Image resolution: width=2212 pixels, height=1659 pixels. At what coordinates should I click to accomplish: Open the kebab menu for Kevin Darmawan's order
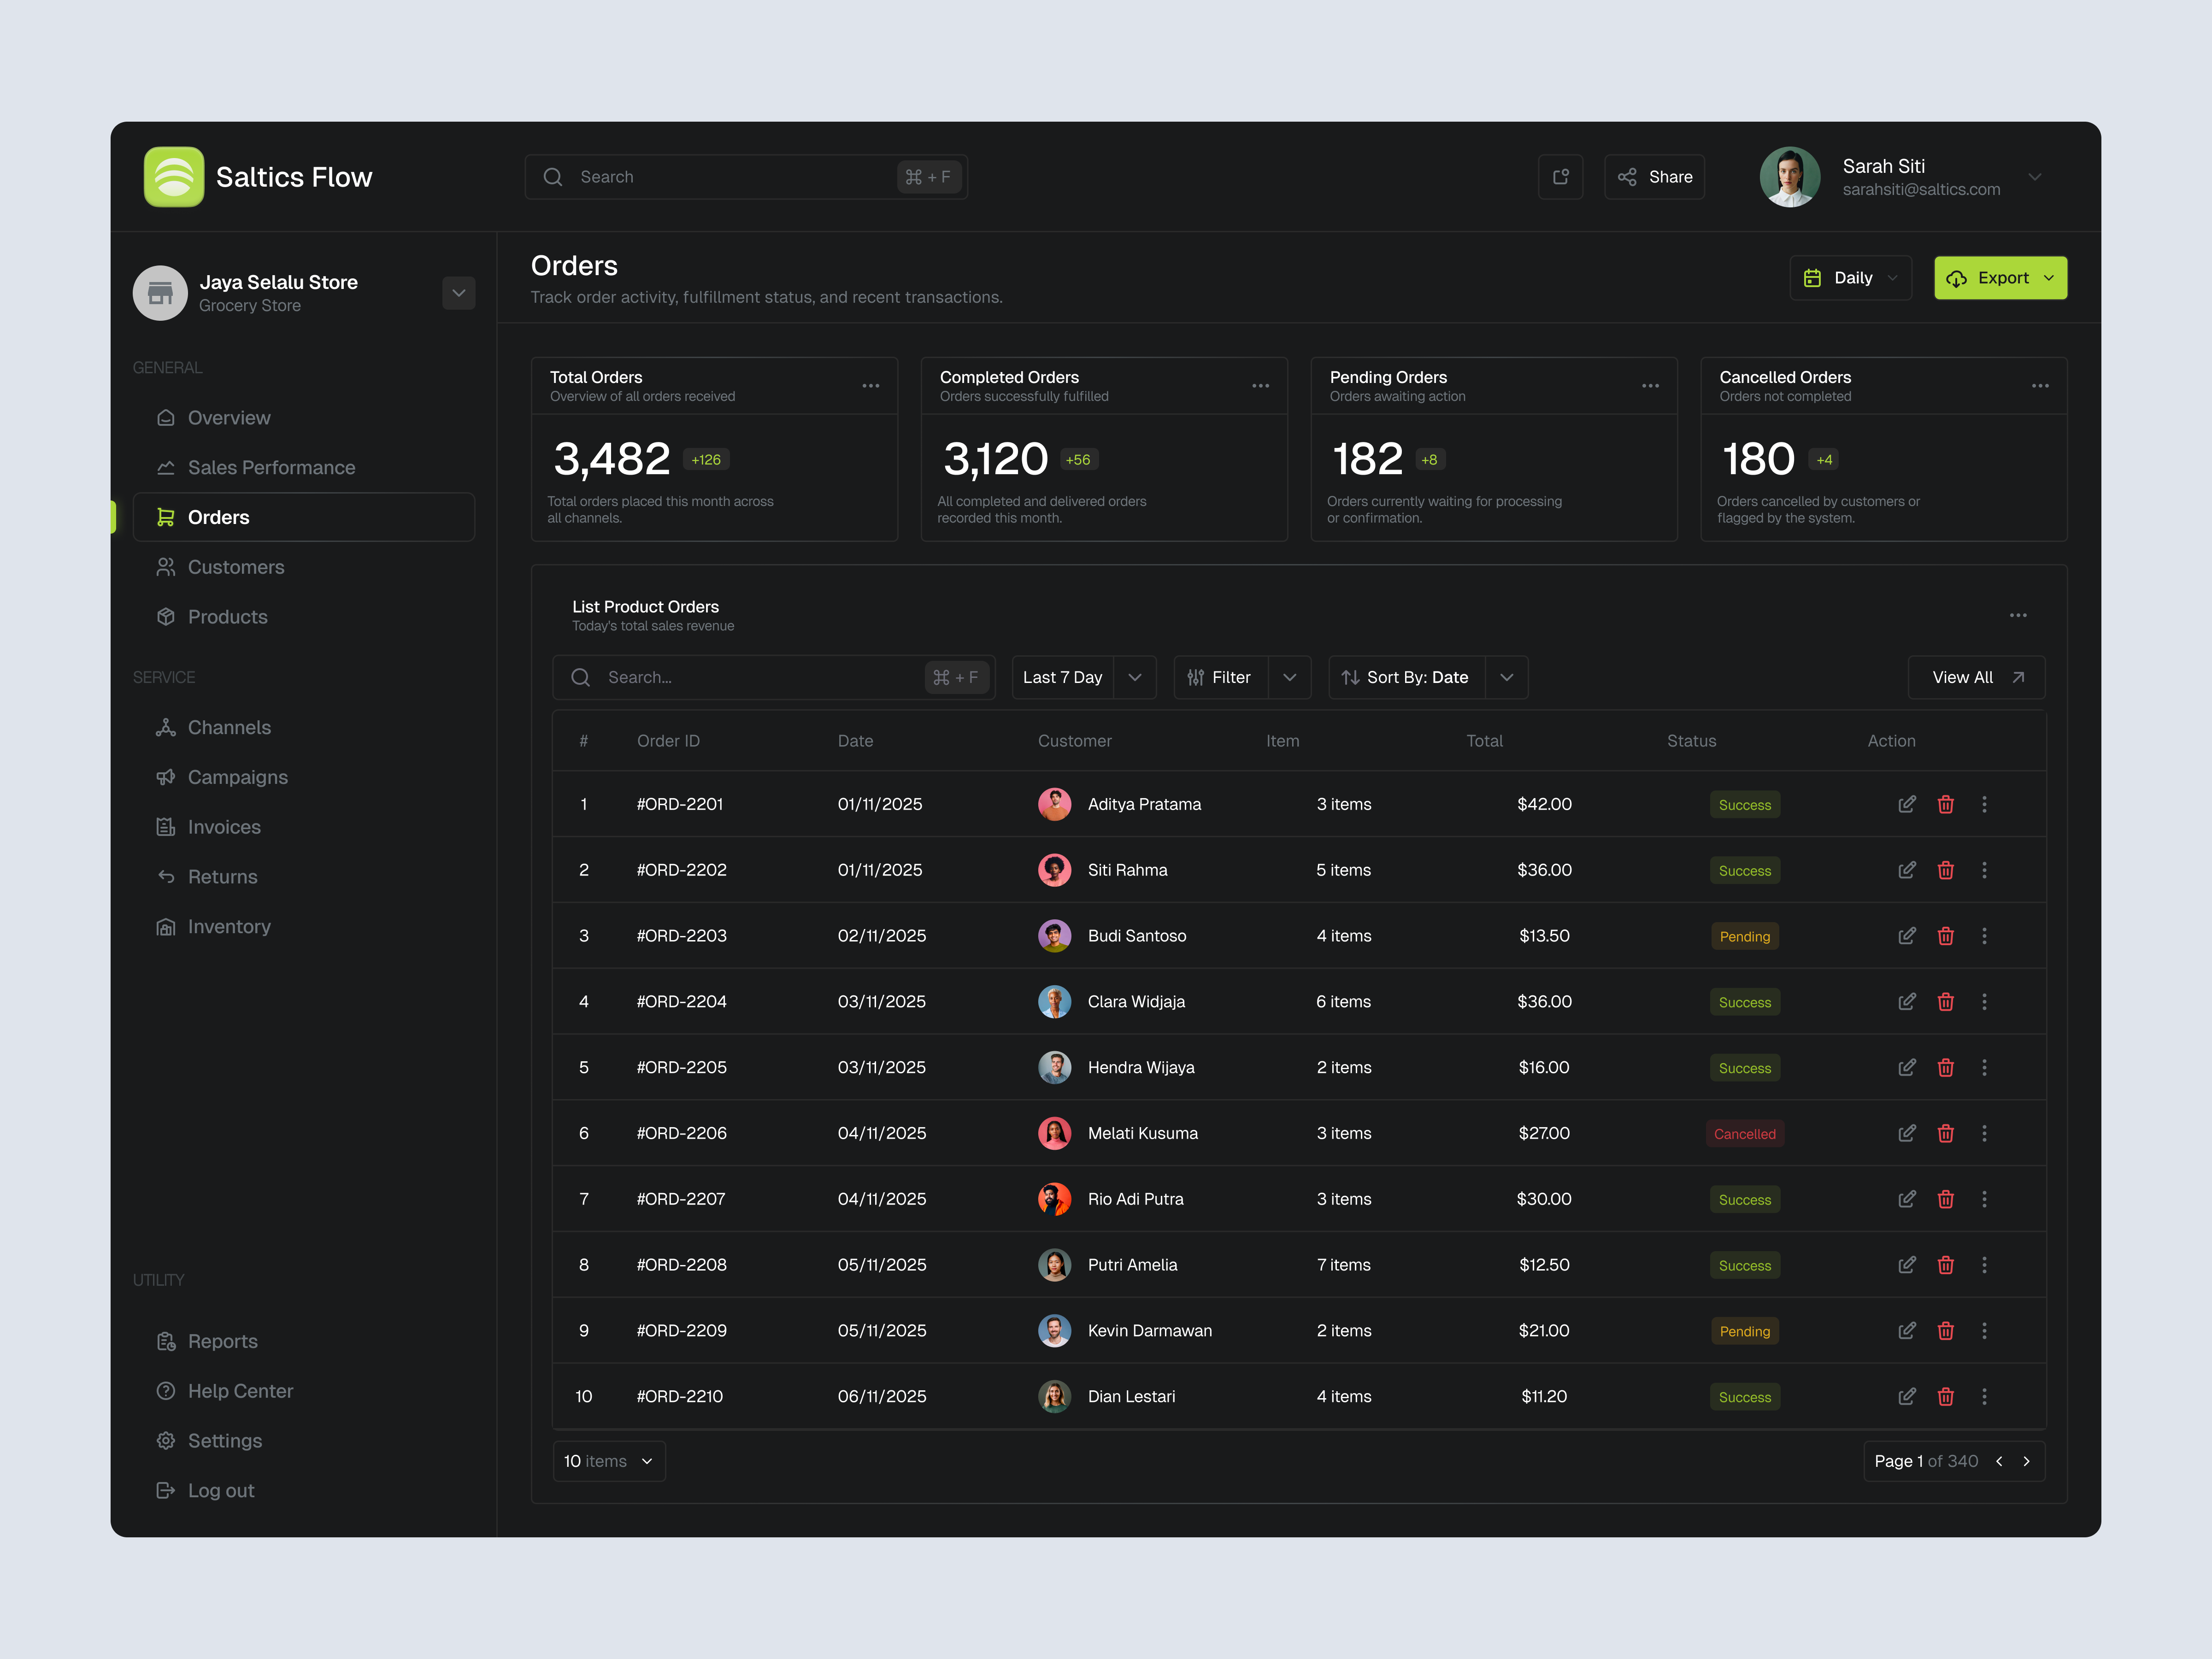[1984, 1331]
